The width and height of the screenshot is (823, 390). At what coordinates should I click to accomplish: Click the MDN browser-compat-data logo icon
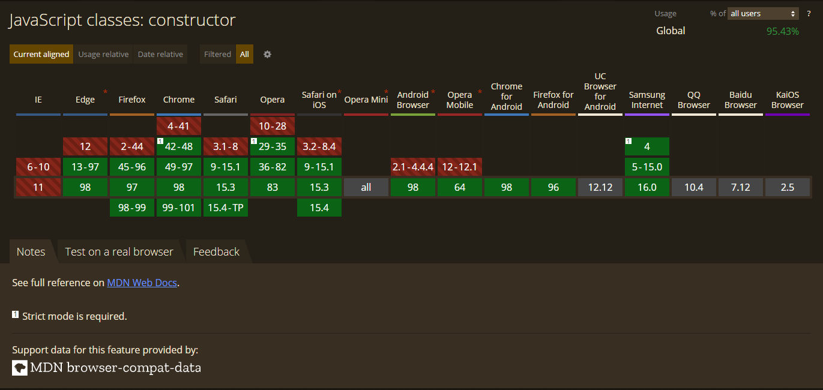[x=20, y=367]
